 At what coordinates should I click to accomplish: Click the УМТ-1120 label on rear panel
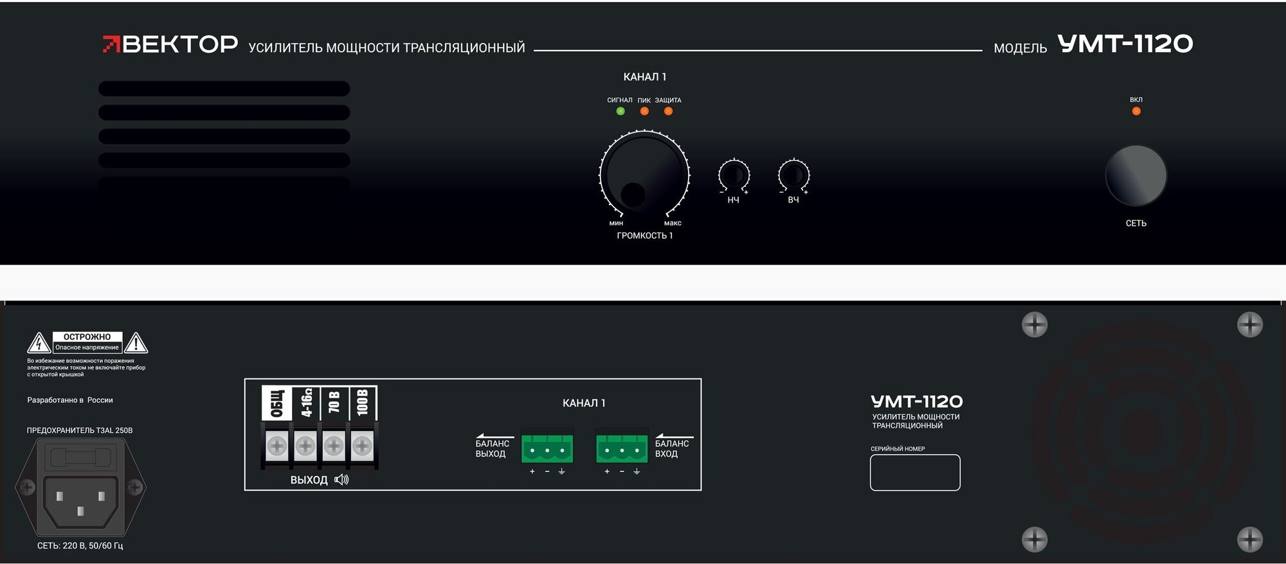point(916,401)
